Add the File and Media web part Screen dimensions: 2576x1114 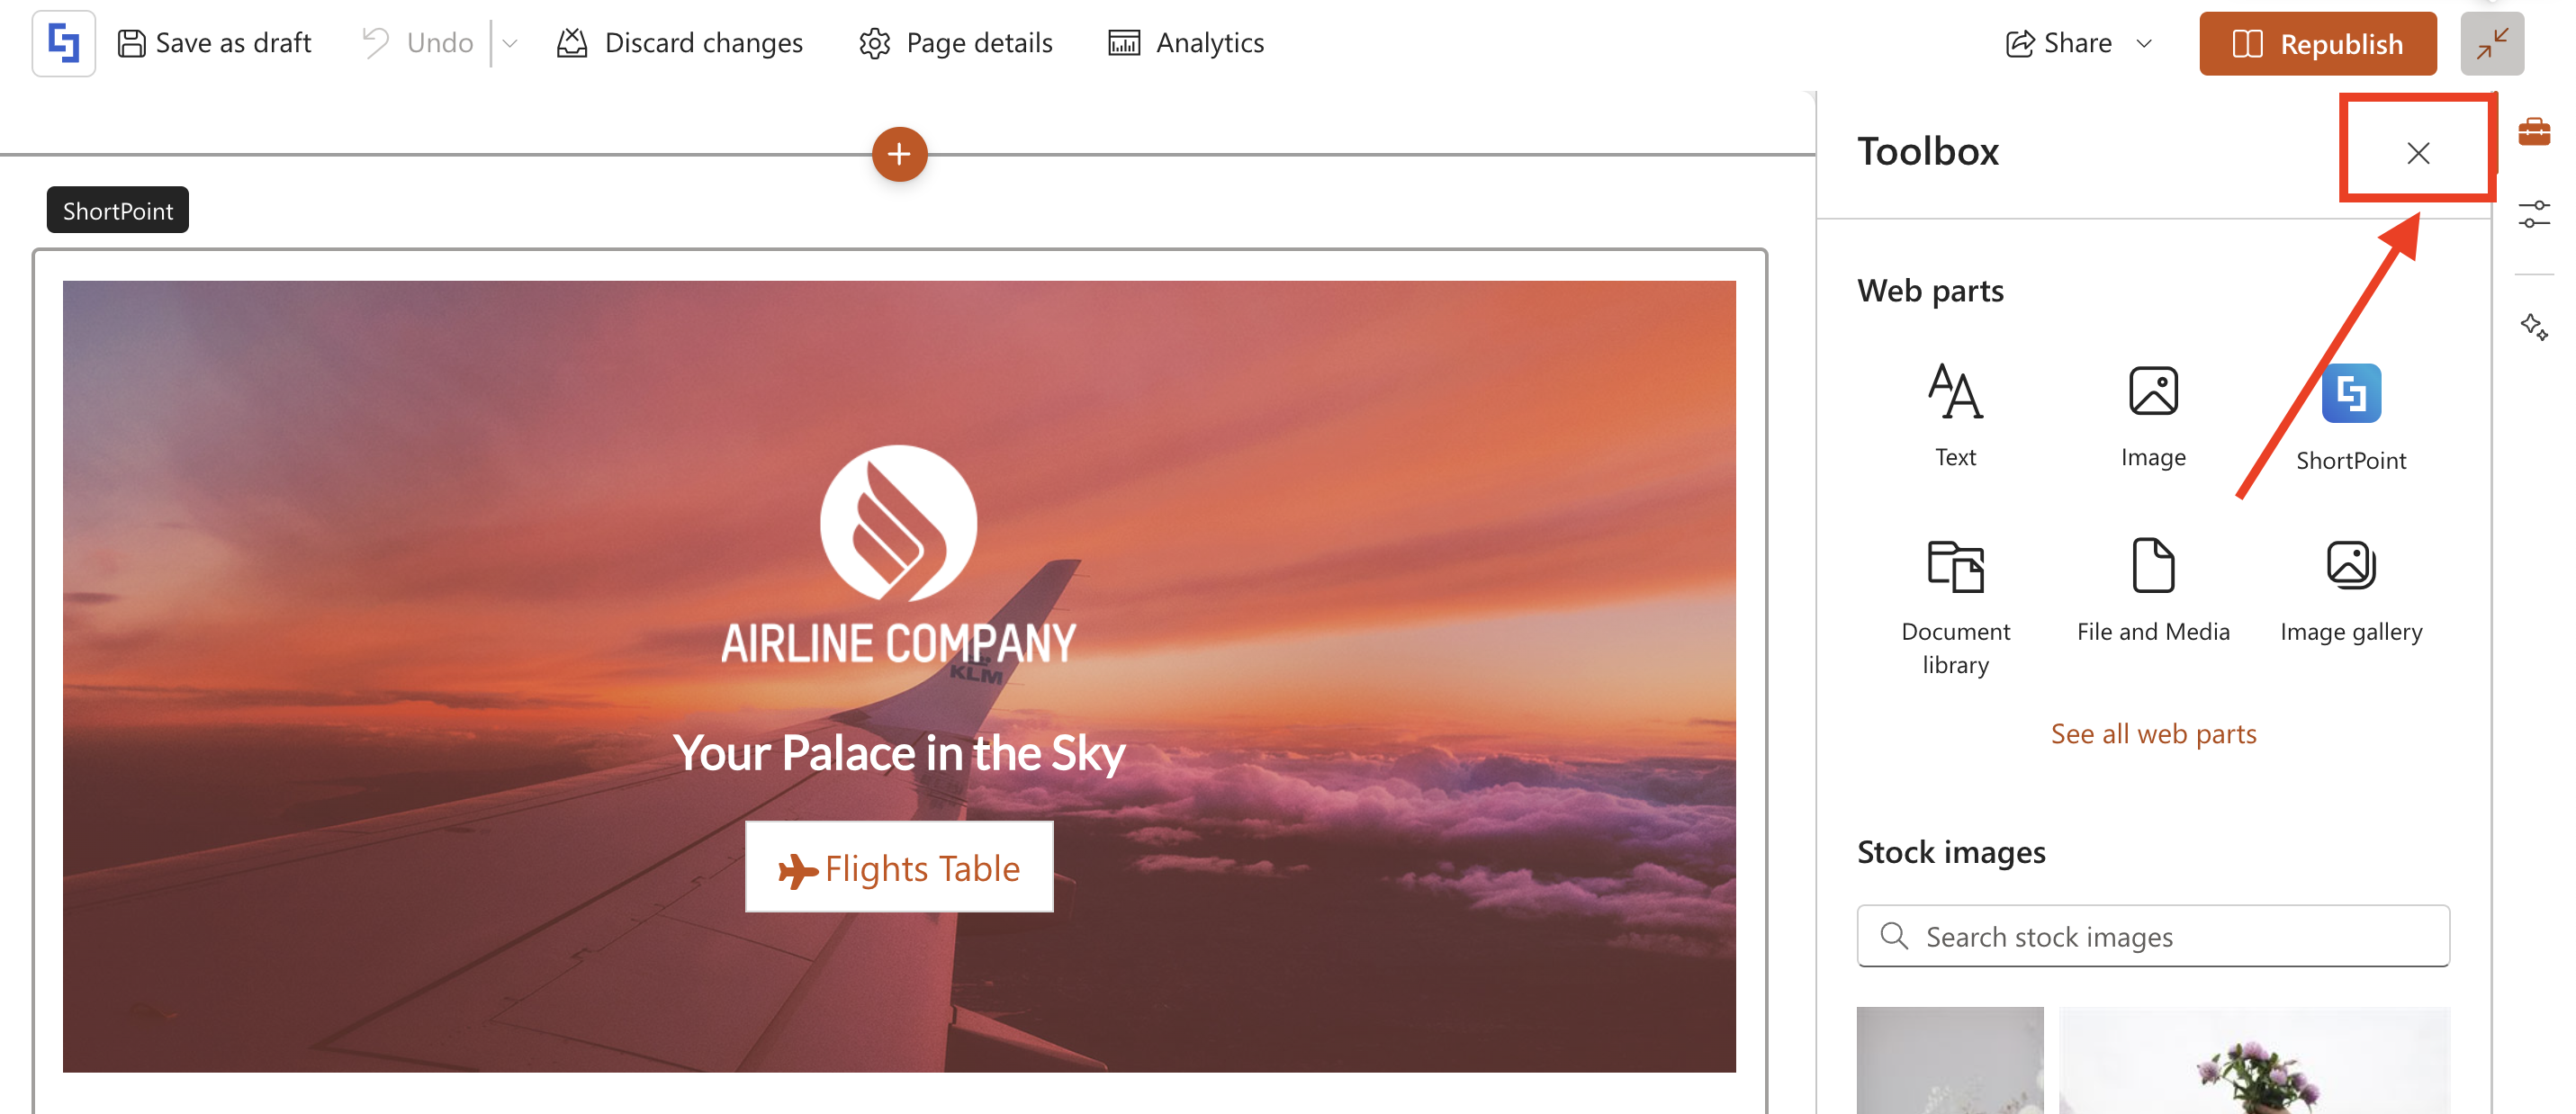pyautogui.click(x=2153, y=590)
